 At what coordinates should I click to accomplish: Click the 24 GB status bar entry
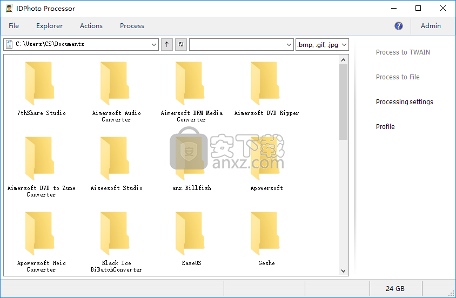[x=395, y=289]
